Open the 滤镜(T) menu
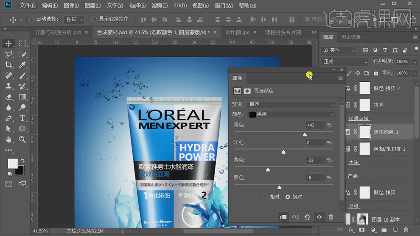This screenshot has width=420, height=236. 160,6
